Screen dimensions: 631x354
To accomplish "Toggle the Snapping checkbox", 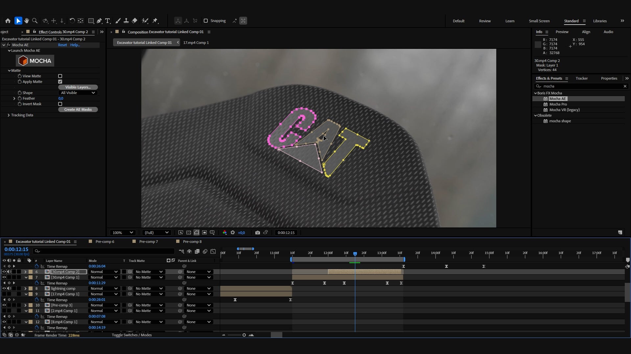I will point(206,21).
